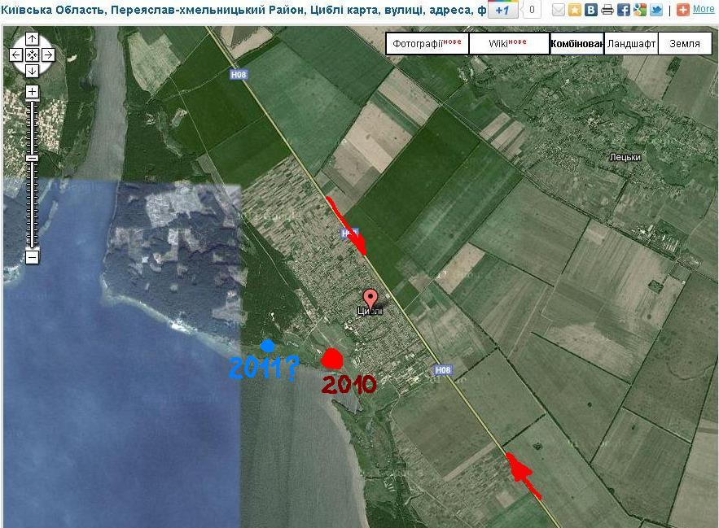
Task: Share on Facebook icon
Action: (623, 10)
